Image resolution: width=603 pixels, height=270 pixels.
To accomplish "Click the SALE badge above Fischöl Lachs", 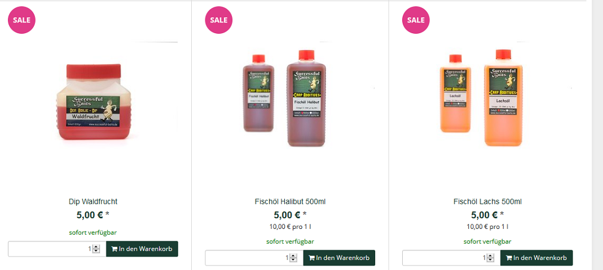I will point(416,20).
